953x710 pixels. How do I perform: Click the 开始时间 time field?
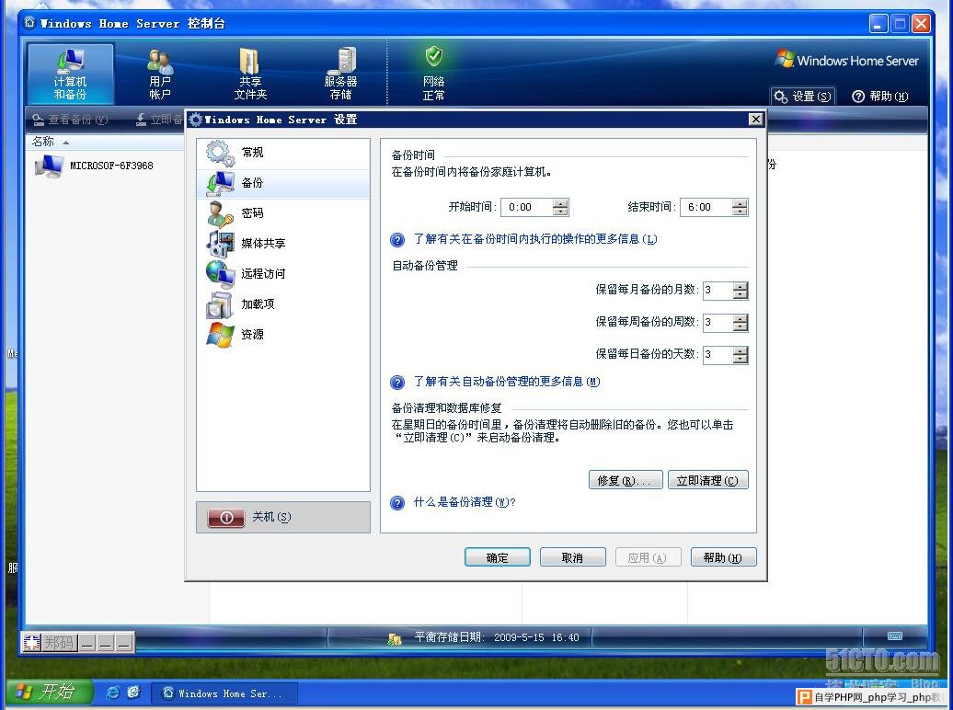pyautogui.click(x=527, y=207)
